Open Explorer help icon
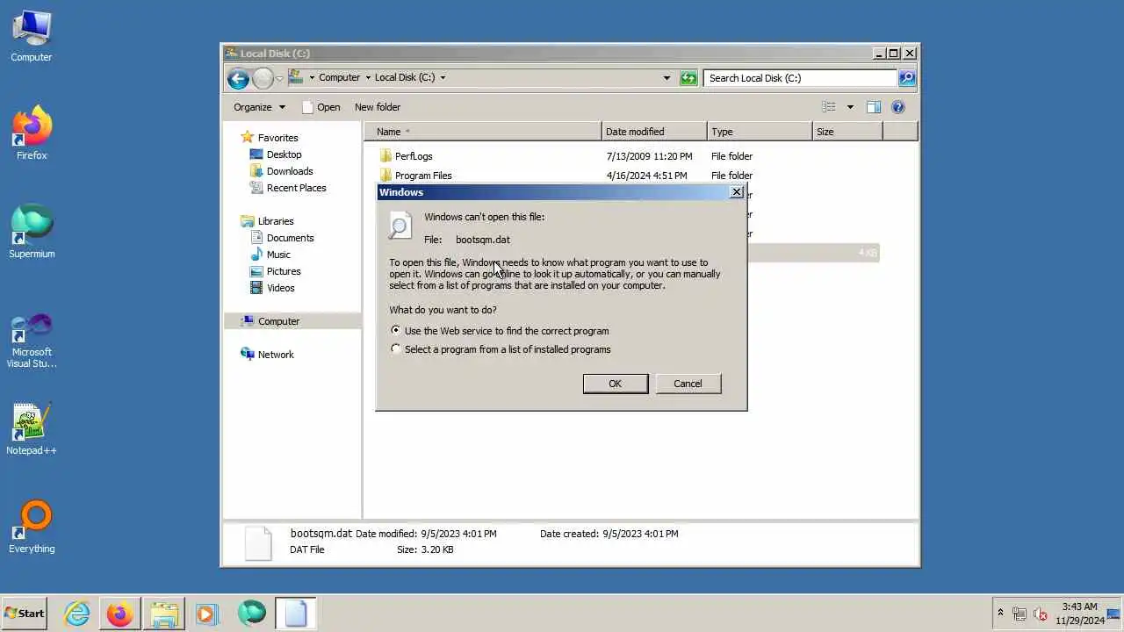The width and height of the screenshot is (1124, 632). pos(898,107)
